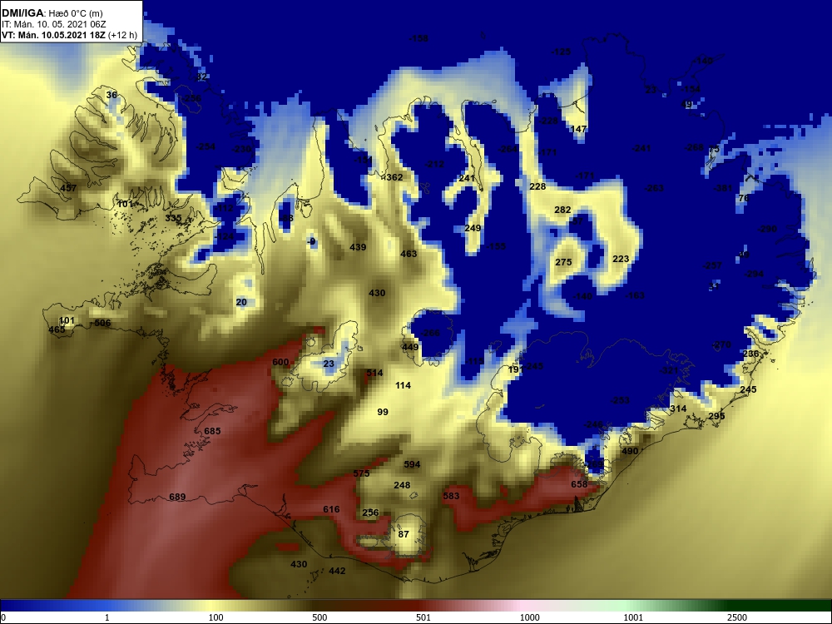
Task: Click the 114 value label
Action: tap(404, 385)
